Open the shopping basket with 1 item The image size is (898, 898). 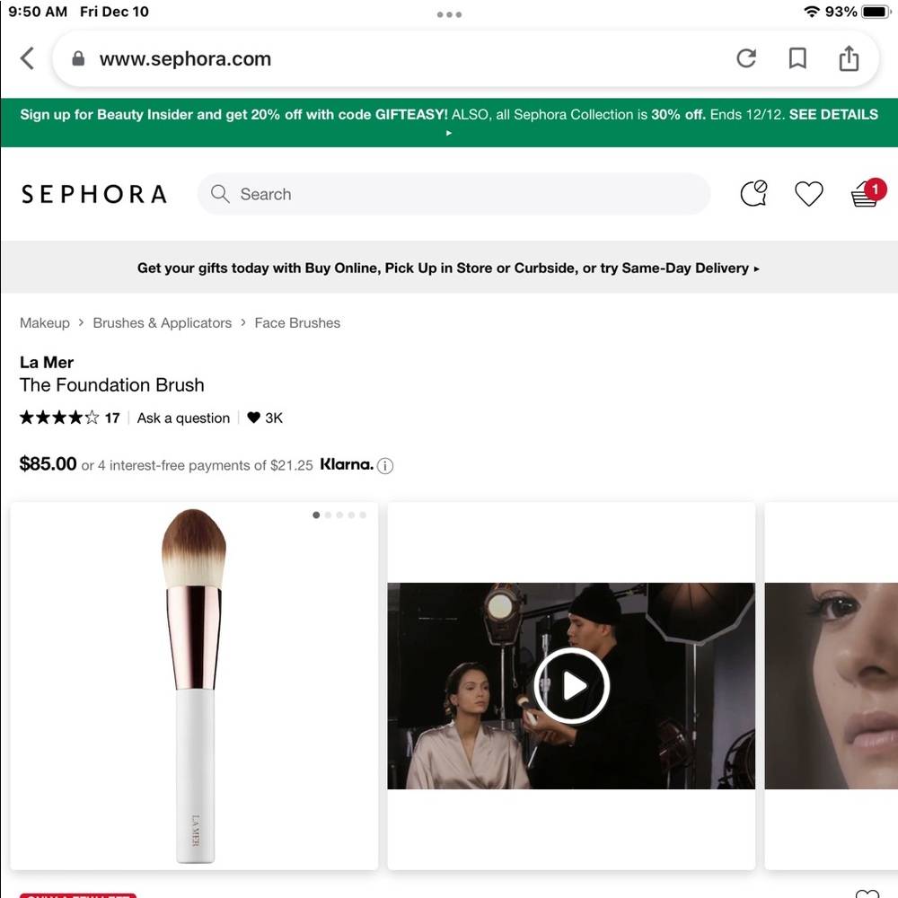(x=867, y=193)
